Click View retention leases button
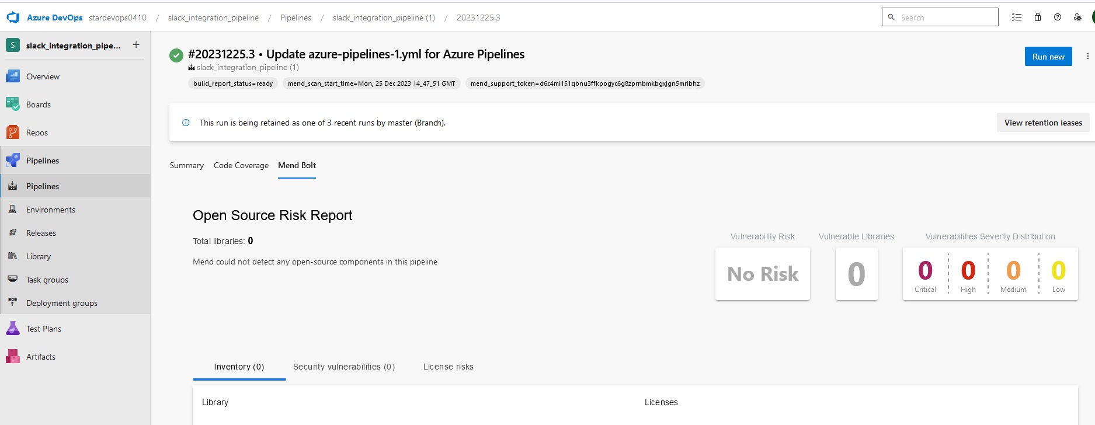 (1043, 123)
